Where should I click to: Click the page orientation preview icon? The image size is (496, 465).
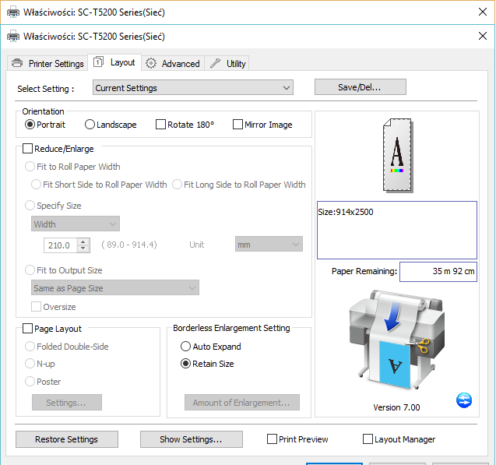pyautogui.click(x=397, y=154)
